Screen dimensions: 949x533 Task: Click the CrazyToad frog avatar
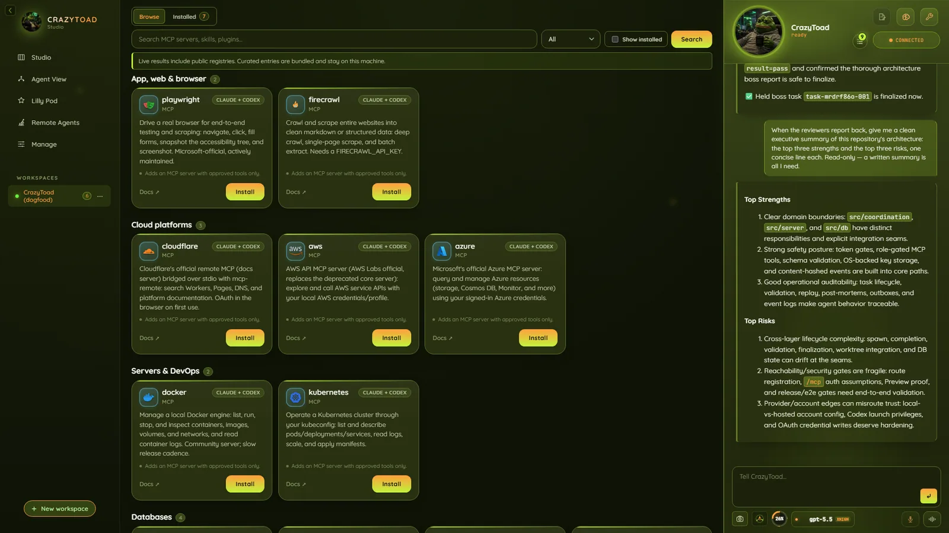758,31
